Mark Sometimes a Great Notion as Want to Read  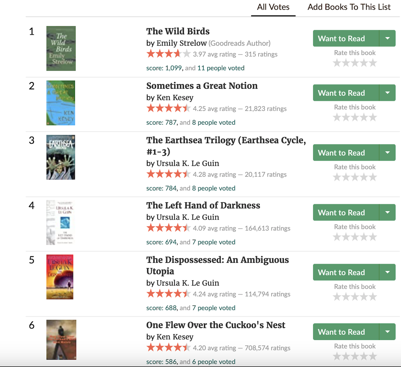[341, 93]
